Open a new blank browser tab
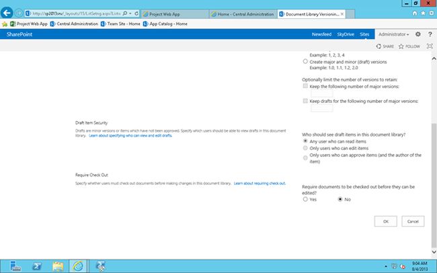The width and height of the screenshot is (437, 273). click(350, 14)
